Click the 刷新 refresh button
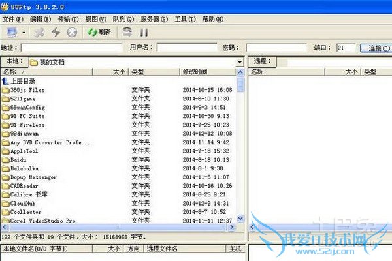 point(99,32)
